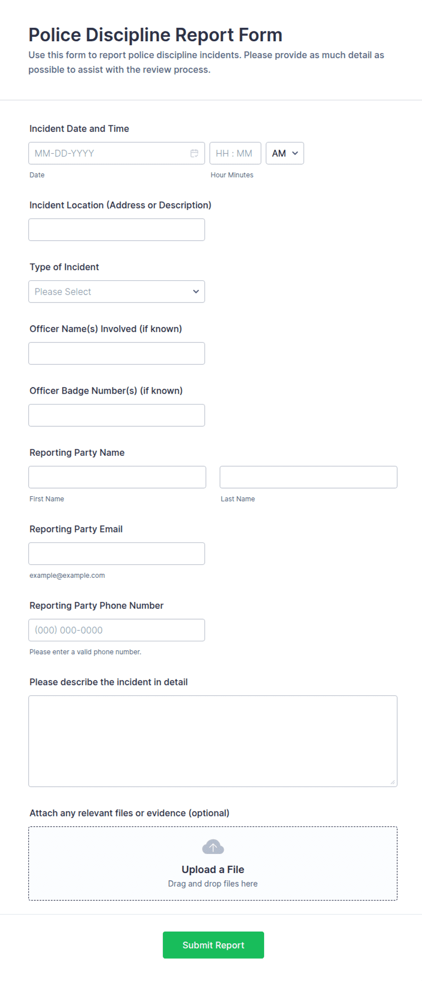Click the Please Select chevron arrow
422x981 pixels.
click(196, 292)
